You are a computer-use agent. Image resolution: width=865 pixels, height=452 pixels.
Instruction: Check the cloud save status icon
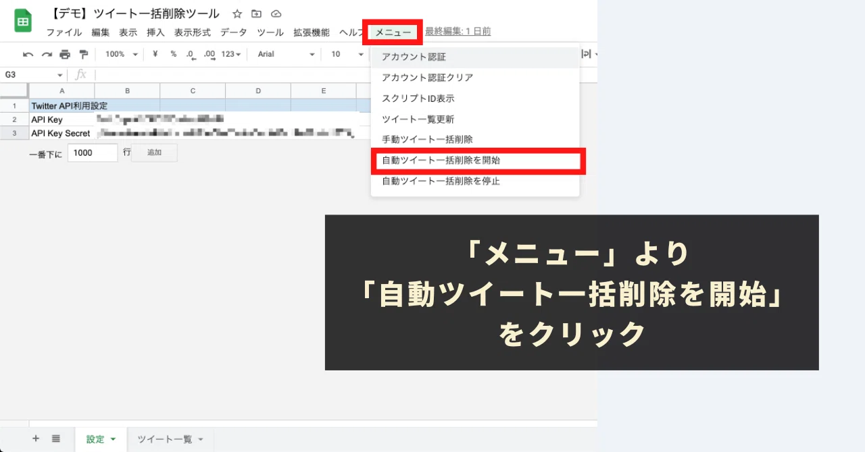pos(276,13)
